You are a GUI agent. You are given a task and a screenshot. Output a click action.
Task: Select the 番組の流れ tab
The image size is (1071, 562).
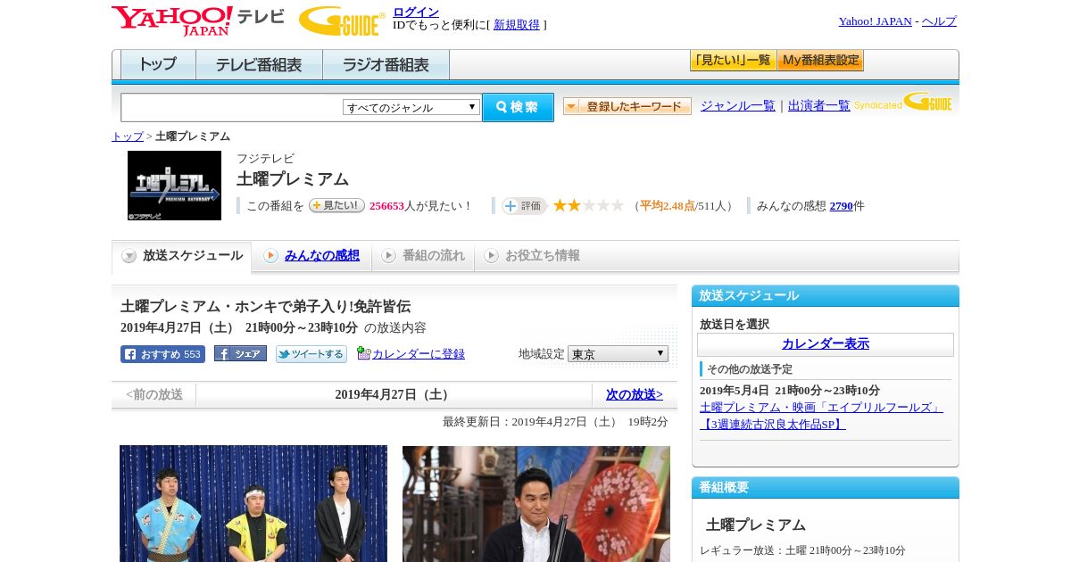[423, 256]
